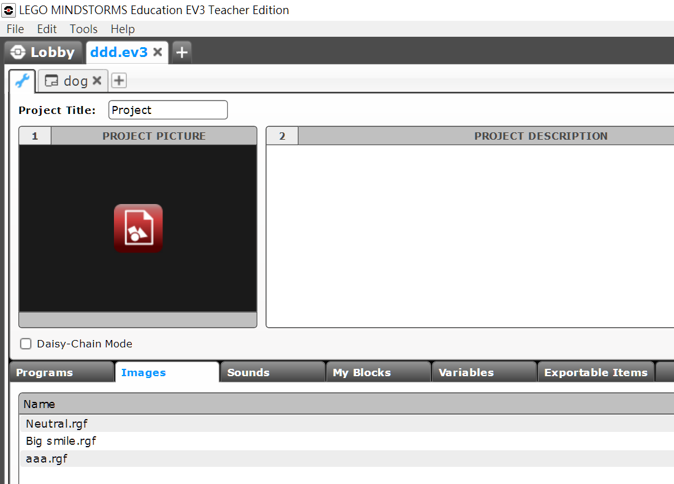Close the dog program tab
674x484 pixels.
pyautogui.click(x=97, y=80)
